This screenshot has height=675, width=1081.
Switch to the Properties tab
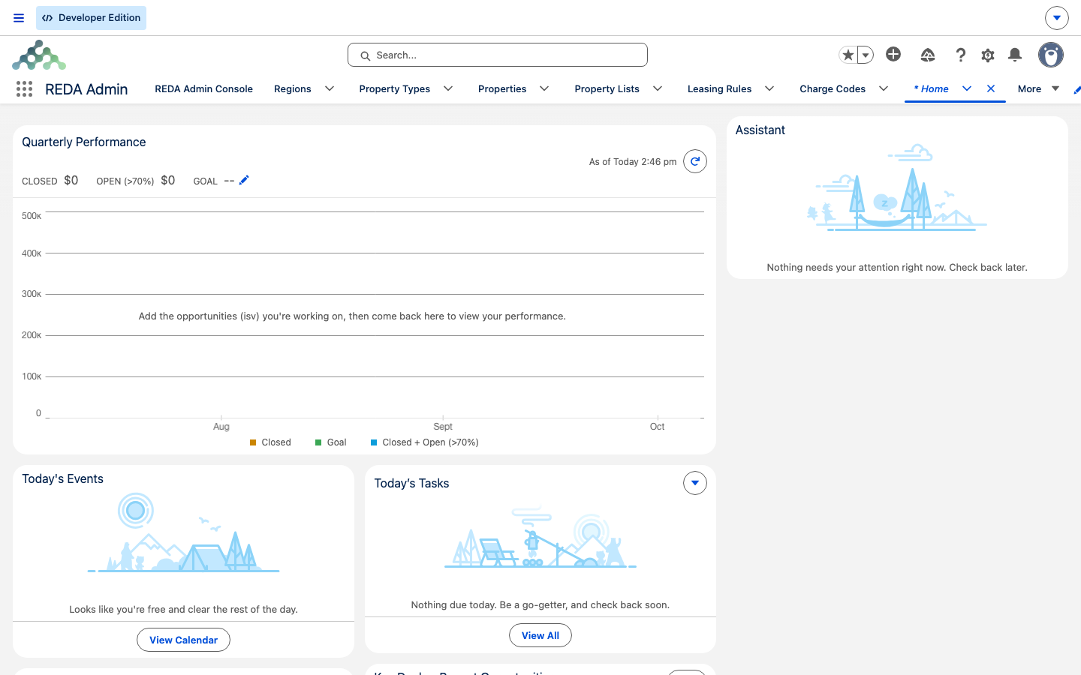[502, 88]
